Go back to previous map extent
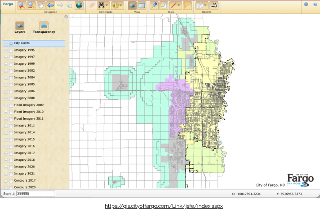320x214 pixels. pyautogui.click(x=50, y=5)
